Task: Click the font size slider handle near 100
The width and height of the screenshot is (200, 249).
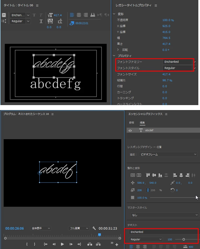Action: (x=184, y=239)
